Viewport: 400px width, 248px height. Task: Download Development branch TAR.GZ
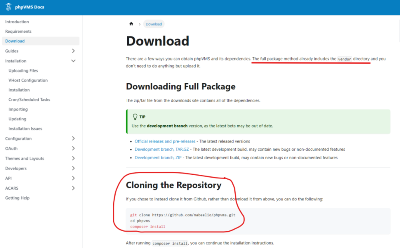point(161,149)
